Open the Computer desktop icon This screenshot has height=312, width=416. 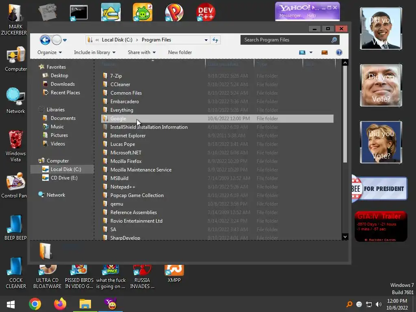coord(16,59)
